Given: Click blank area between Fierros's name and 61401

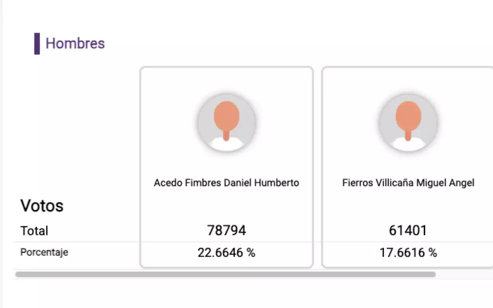Looking at the screenshot, I should (408, 207).
